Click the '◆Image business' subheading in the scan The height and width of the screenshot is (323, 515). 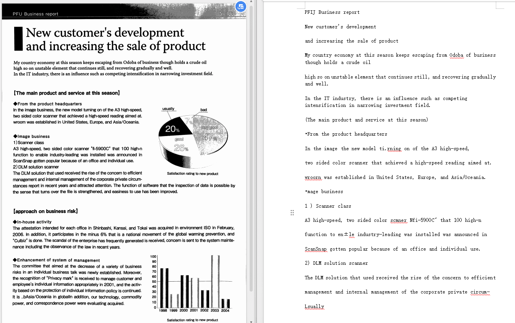tap(31, 136)
